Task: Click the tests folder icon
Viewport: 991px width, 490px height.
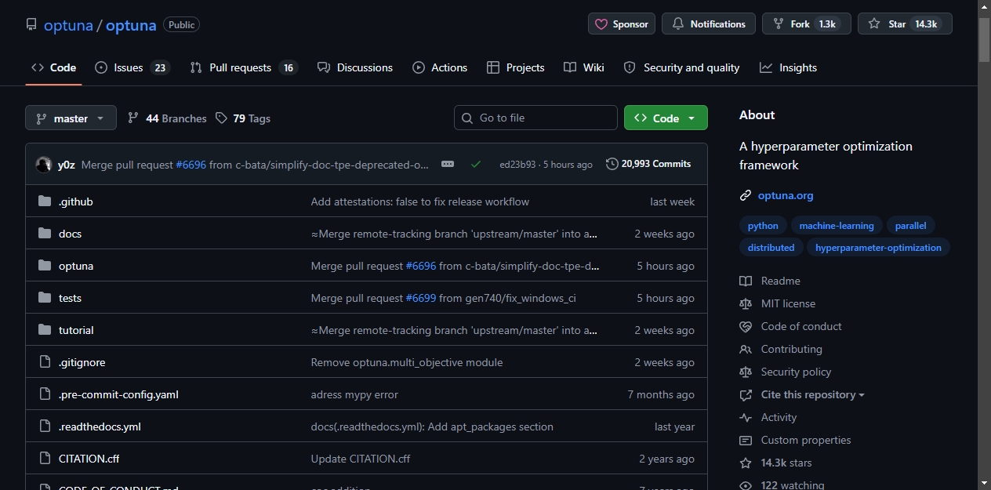Action: (x=45, y=298)
